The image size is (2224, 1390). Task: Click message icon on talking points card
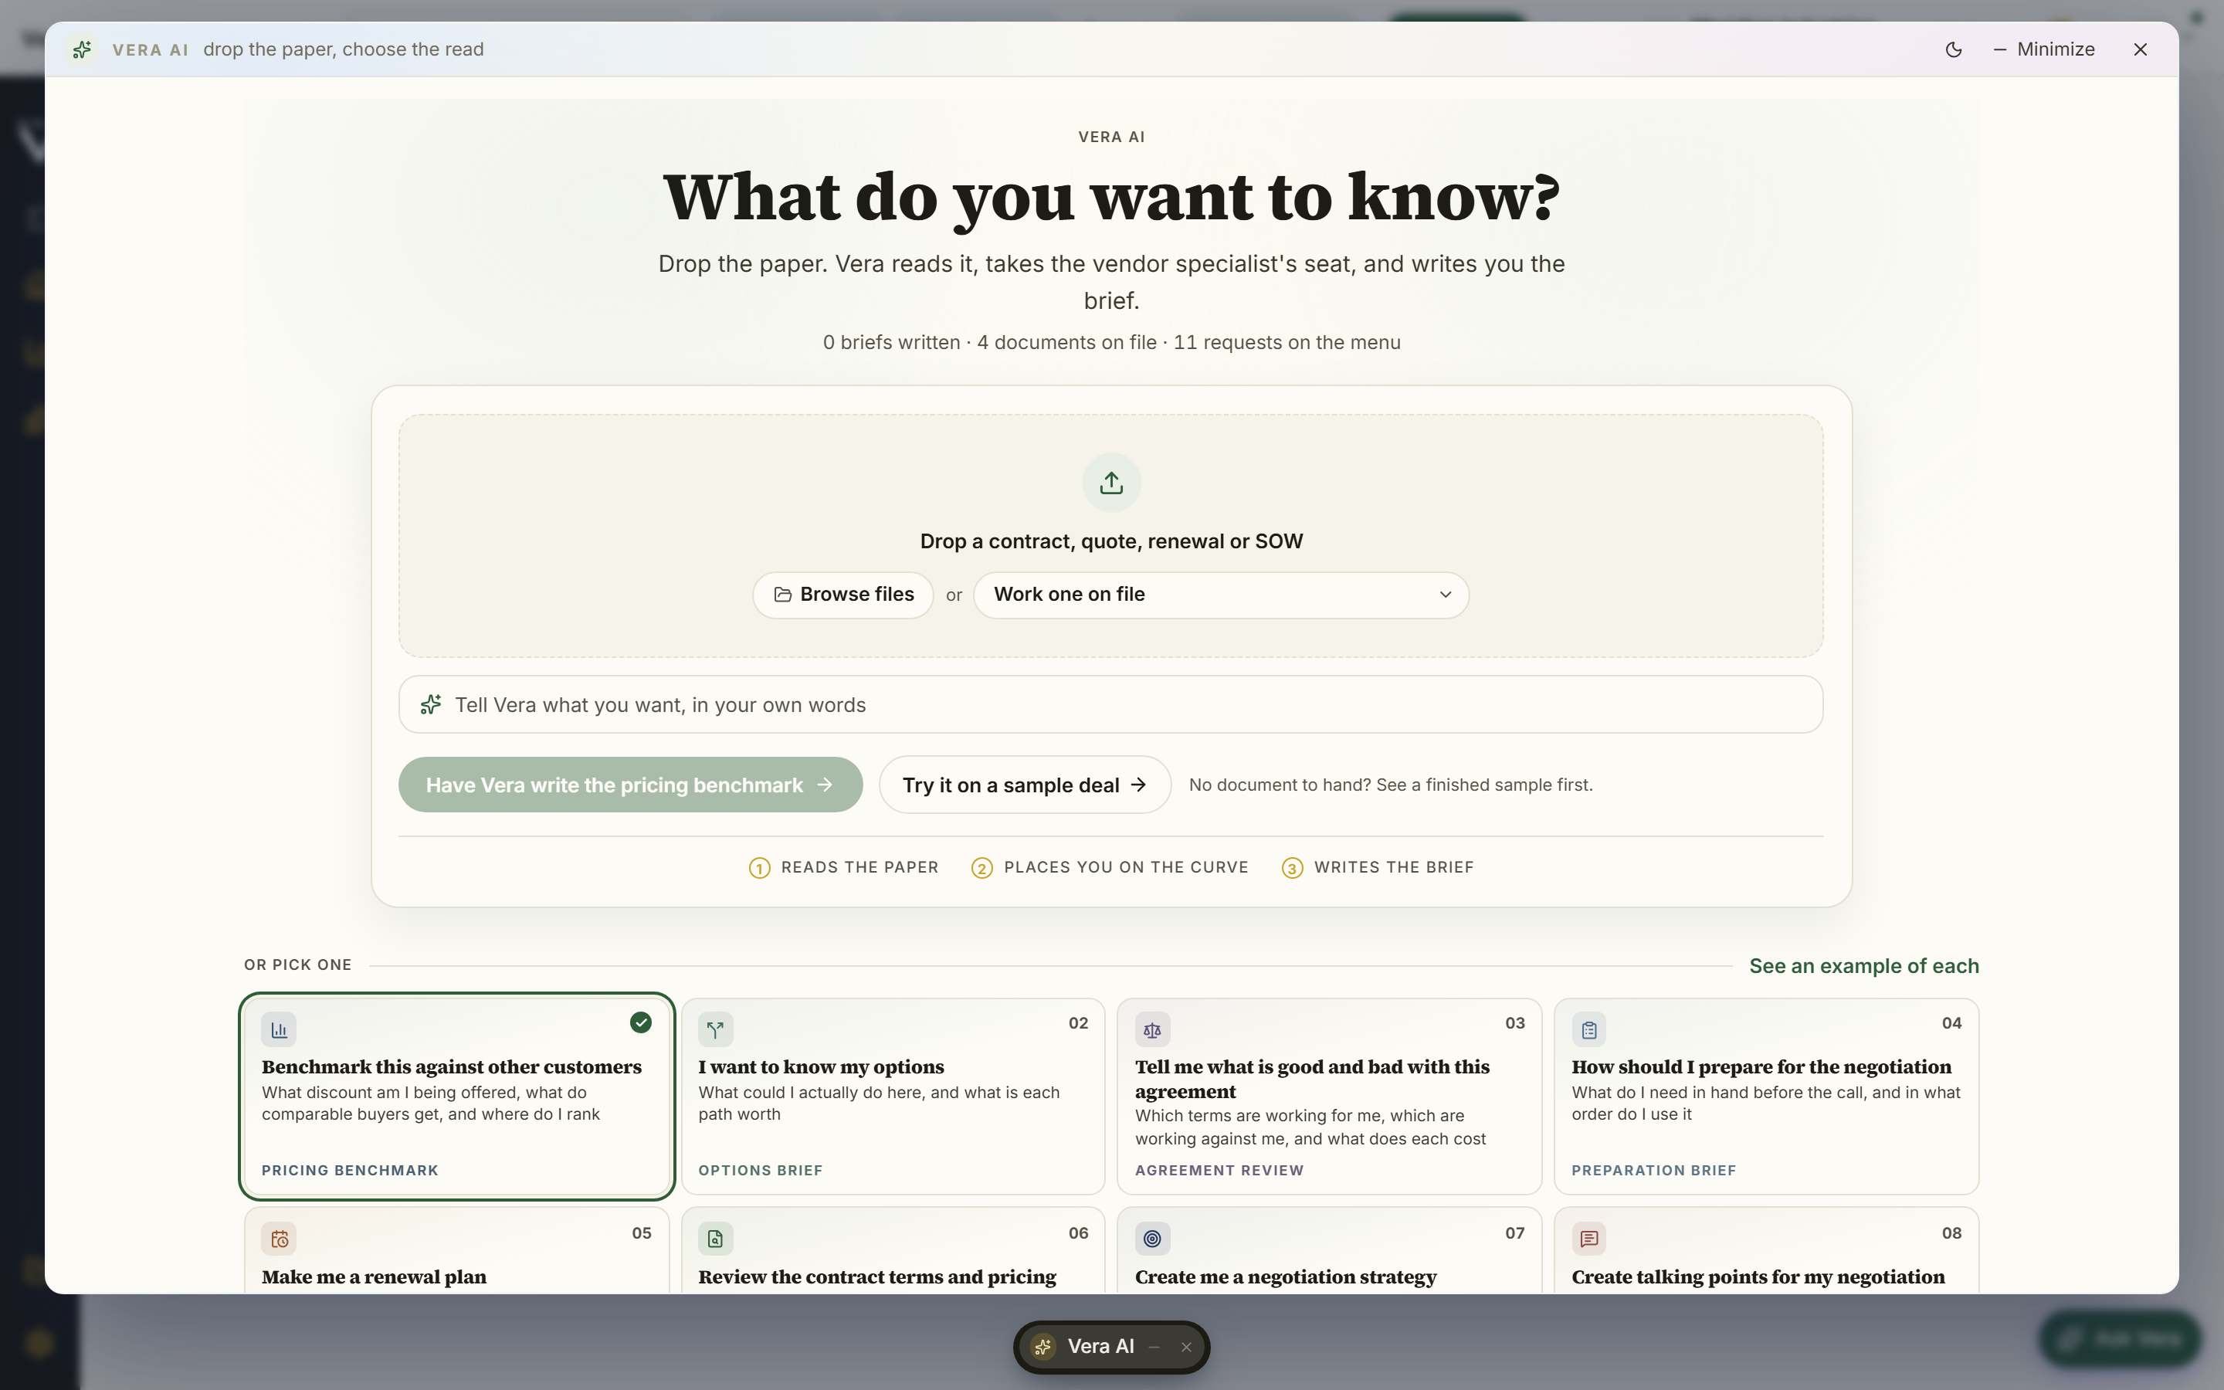(1589, 1239)
